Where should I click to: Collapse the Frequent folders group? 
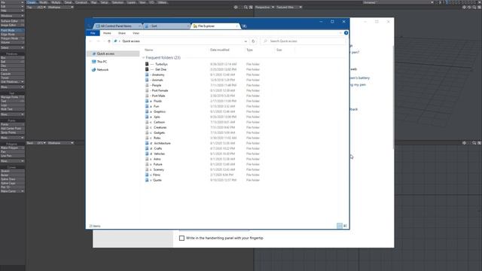coord(143,58)
